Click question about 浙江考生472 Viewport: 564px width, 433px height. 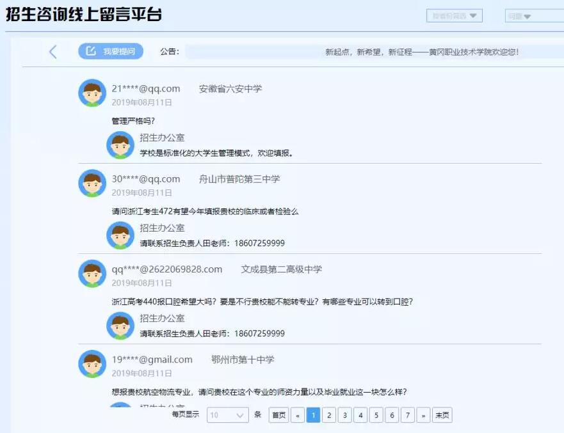point(205,211)
